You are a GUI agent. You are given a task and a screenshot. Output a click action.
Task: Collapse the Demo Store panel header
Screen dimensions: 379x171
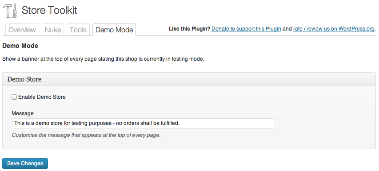[189, 79]
